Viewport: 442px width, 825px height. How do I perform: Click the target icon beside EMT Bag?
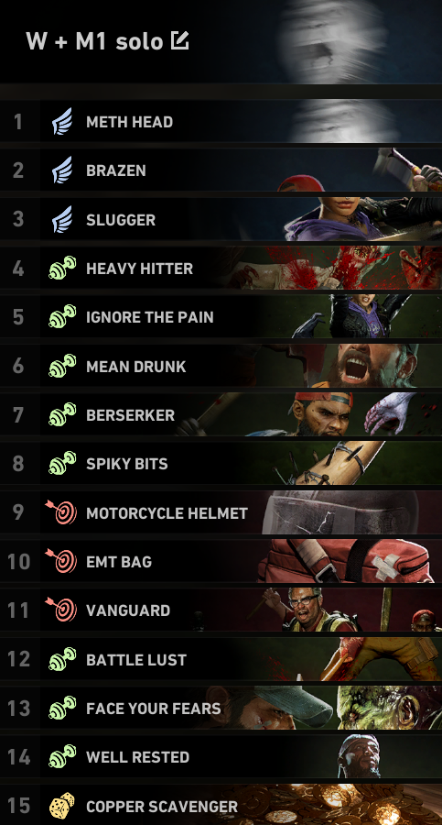[62, 561]
